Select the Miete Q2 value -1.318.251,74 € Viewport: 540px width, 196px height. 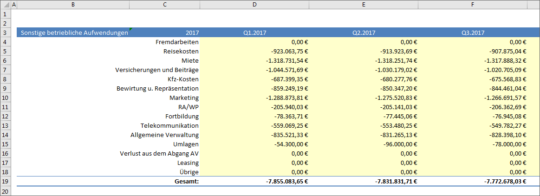396,61
